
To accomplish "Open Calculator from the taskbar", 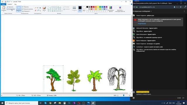I will 65,103.
